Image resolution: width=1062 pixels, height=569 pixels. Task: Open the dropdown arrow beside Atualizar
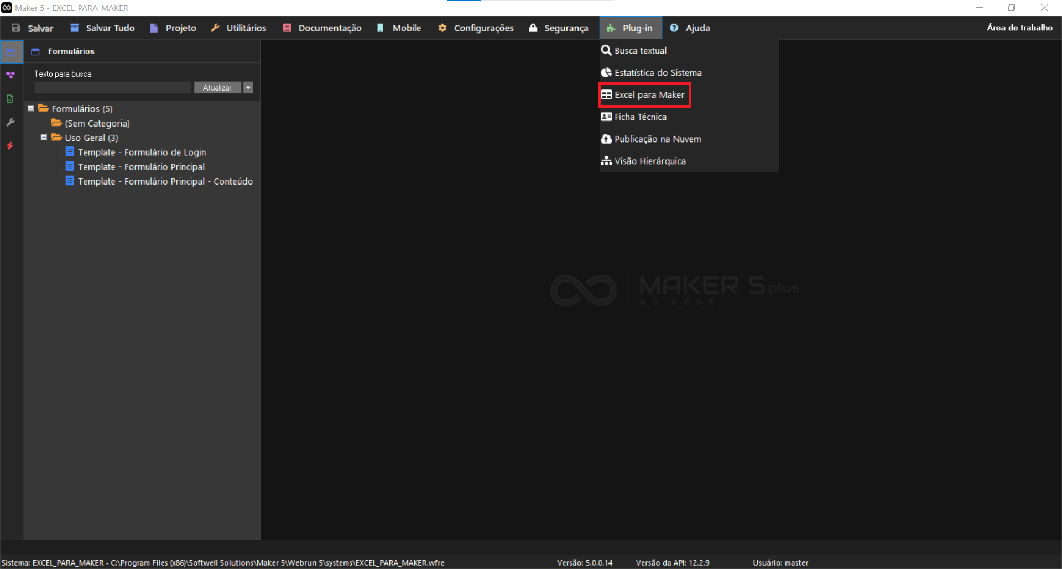[248, 88]
